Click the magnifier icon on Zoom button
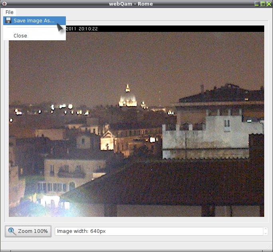This screenshot has width=273, height=252. 12,231
